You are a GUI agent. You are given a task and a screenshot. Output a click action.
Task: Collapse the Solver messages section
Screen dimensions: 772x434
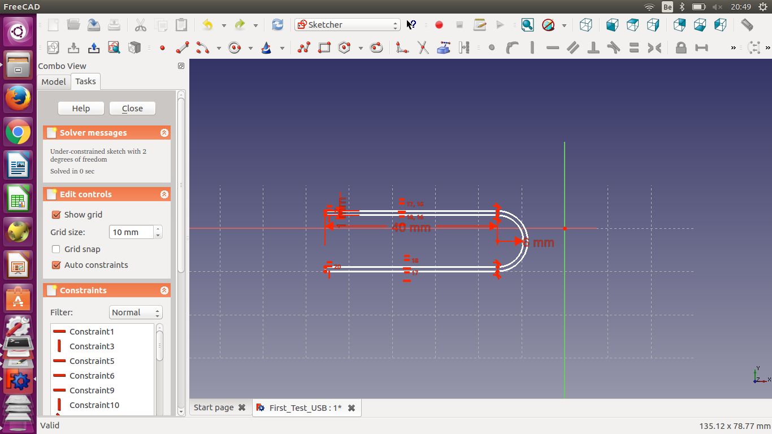(164, 133)
